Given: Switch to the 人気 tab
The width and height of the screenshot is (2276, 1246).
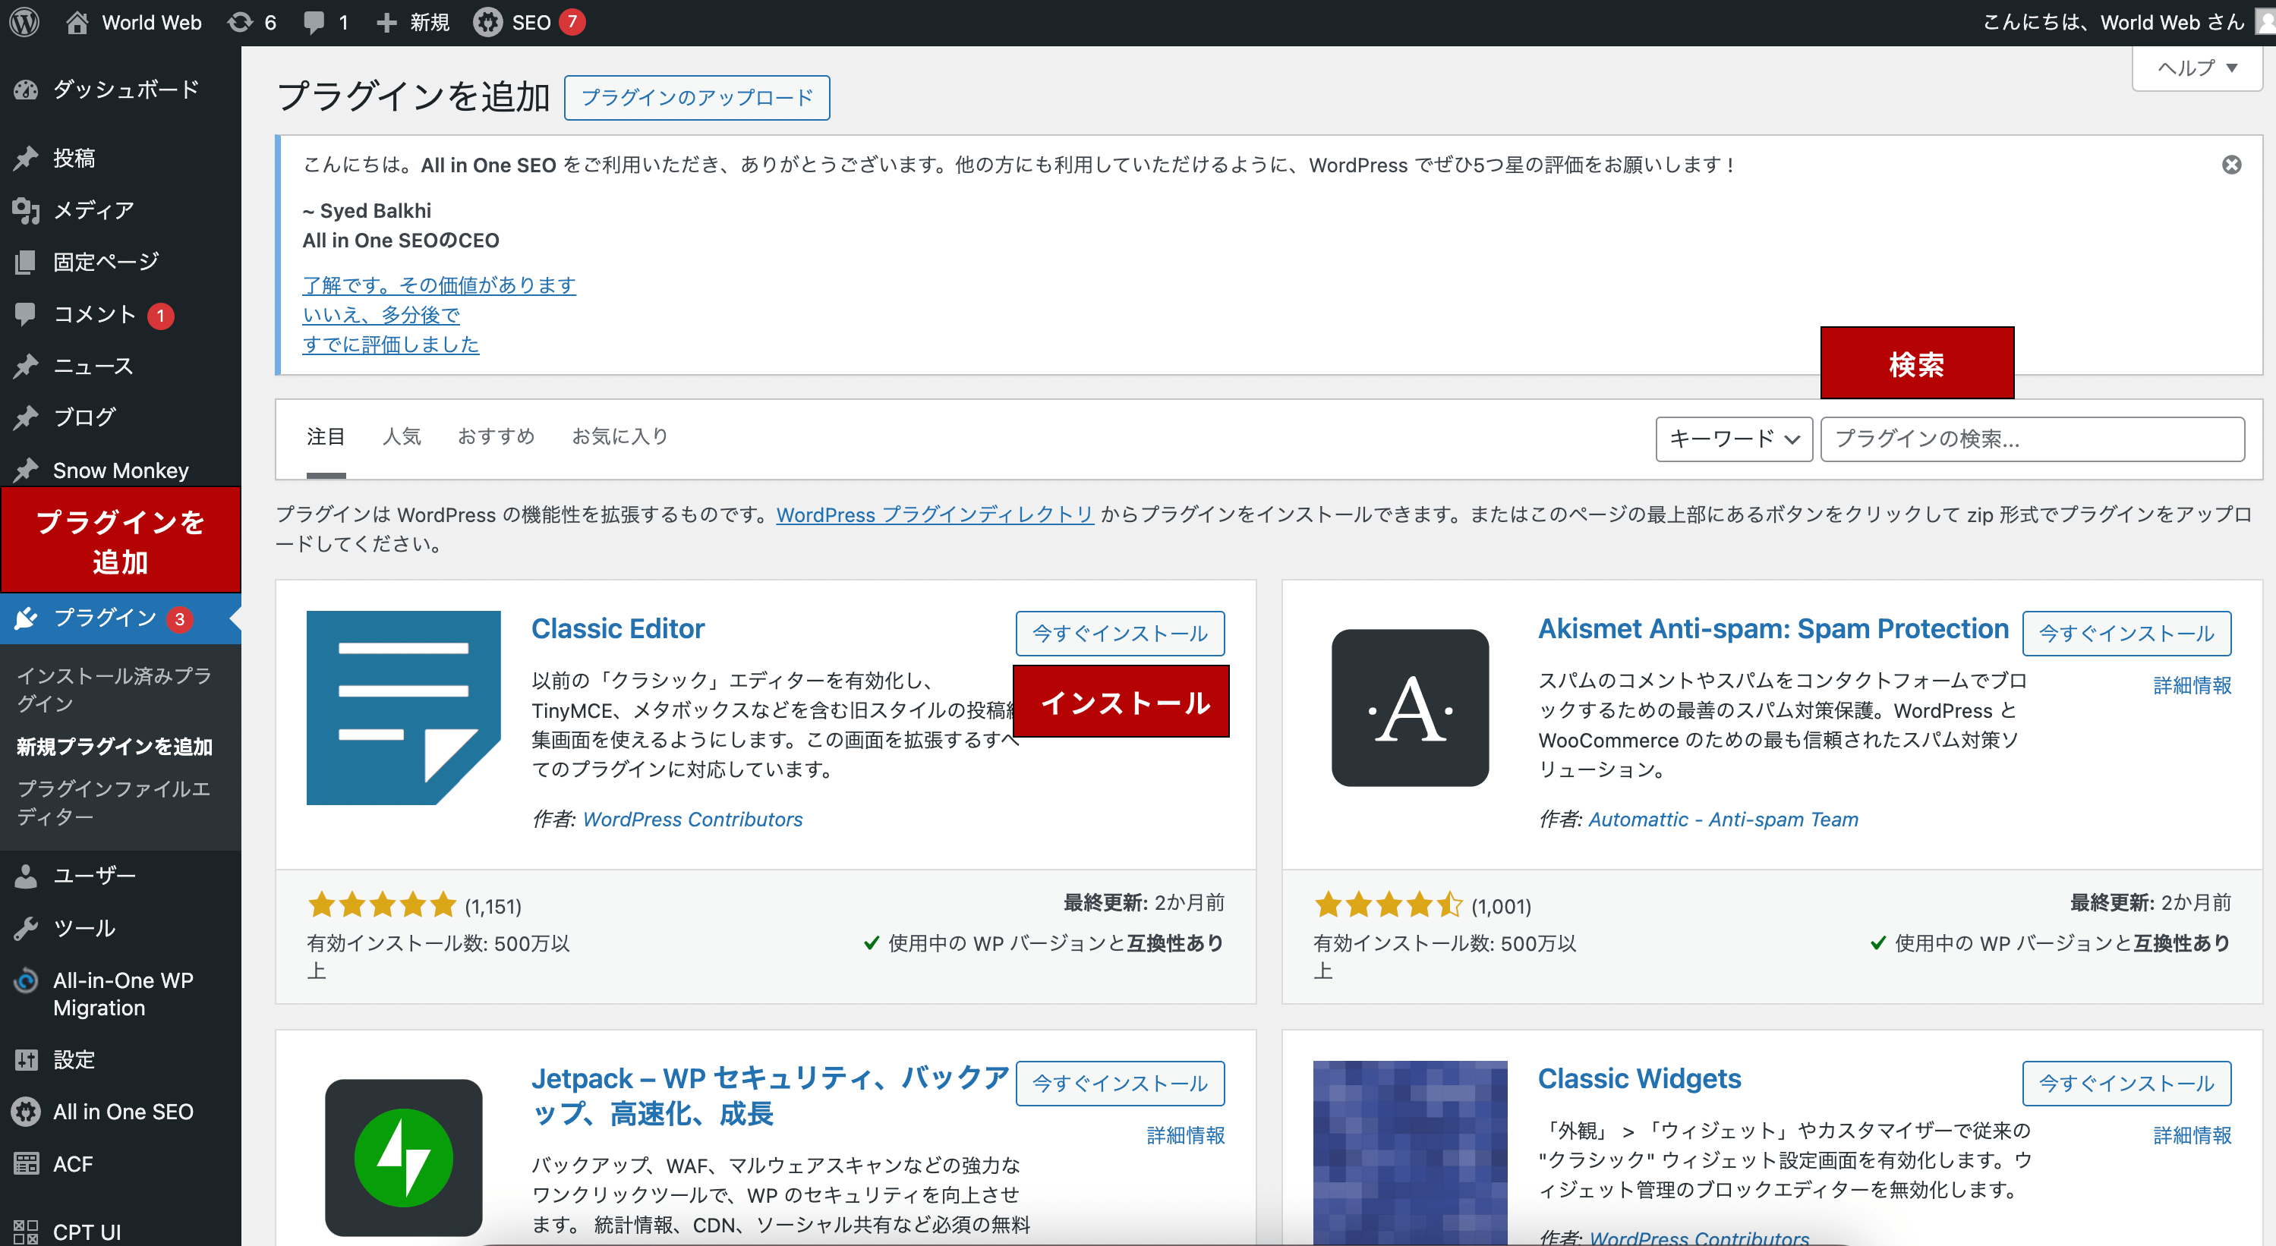Looking at the screenshot, I should tap(402, 436).
